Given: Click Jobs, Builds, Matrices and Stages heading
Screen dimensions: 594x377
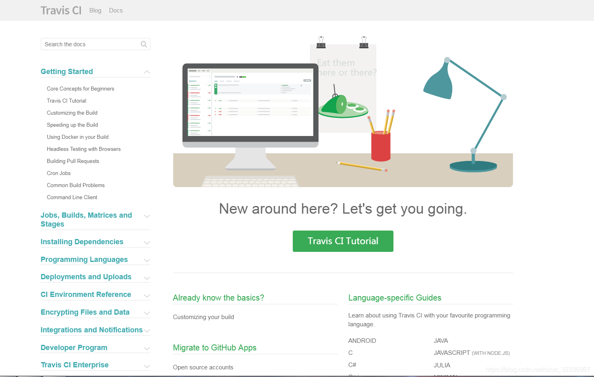Looking at the screenshot, I should (86, 220).
